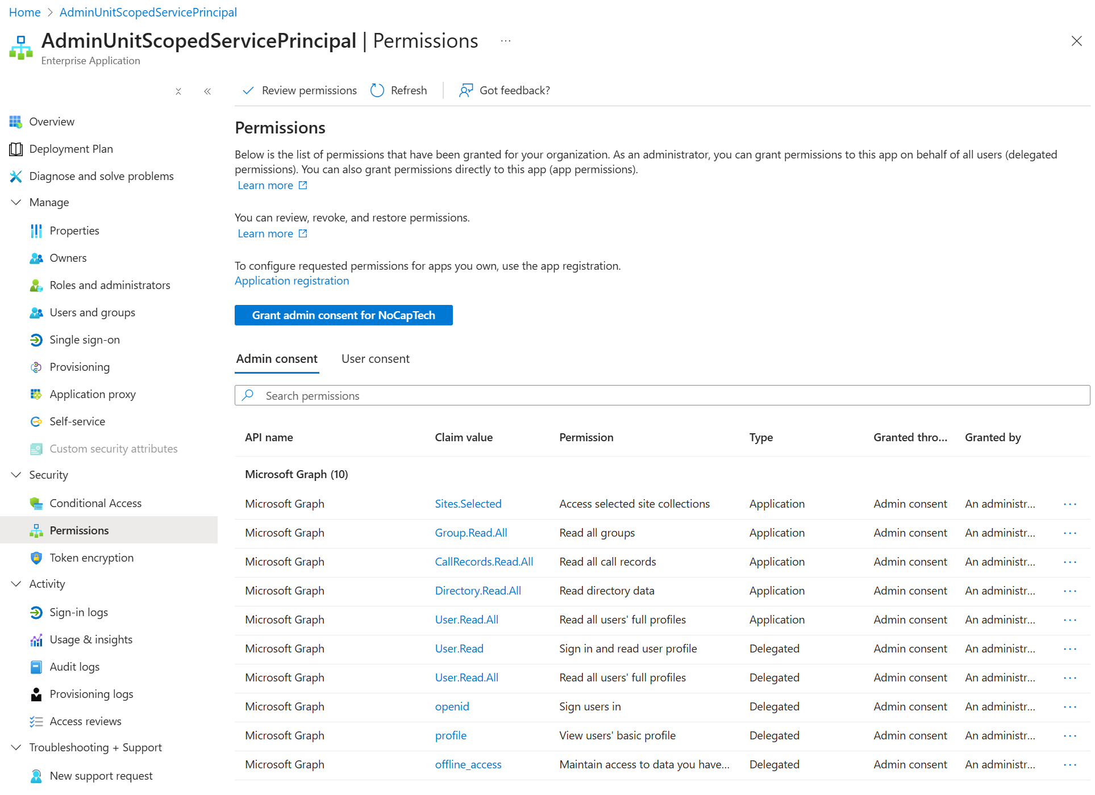Click the search magnifier icon

(x=248, y=395)
